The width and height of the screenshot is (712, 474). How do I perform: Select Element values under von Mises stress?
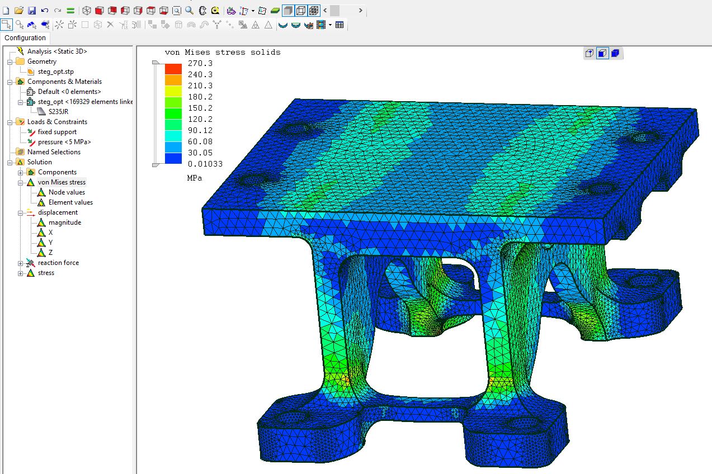(x=70, y=202)
